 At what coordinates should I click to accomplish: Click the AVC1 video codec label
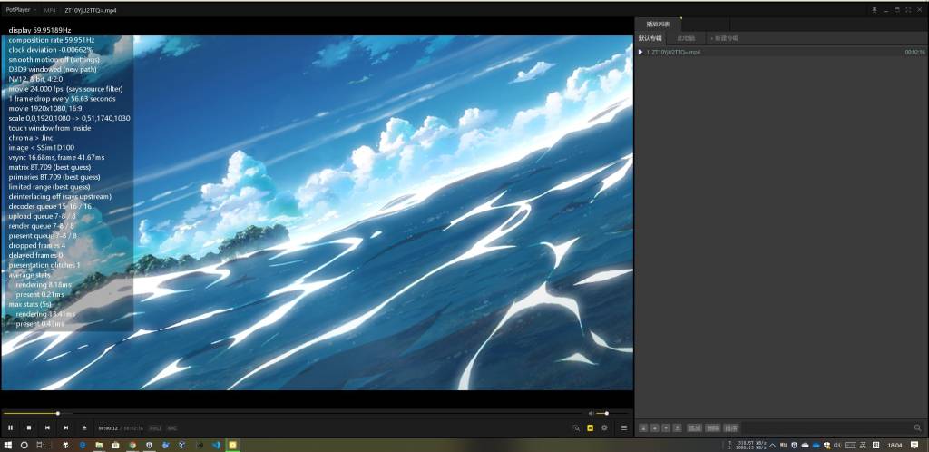[155, 428]
